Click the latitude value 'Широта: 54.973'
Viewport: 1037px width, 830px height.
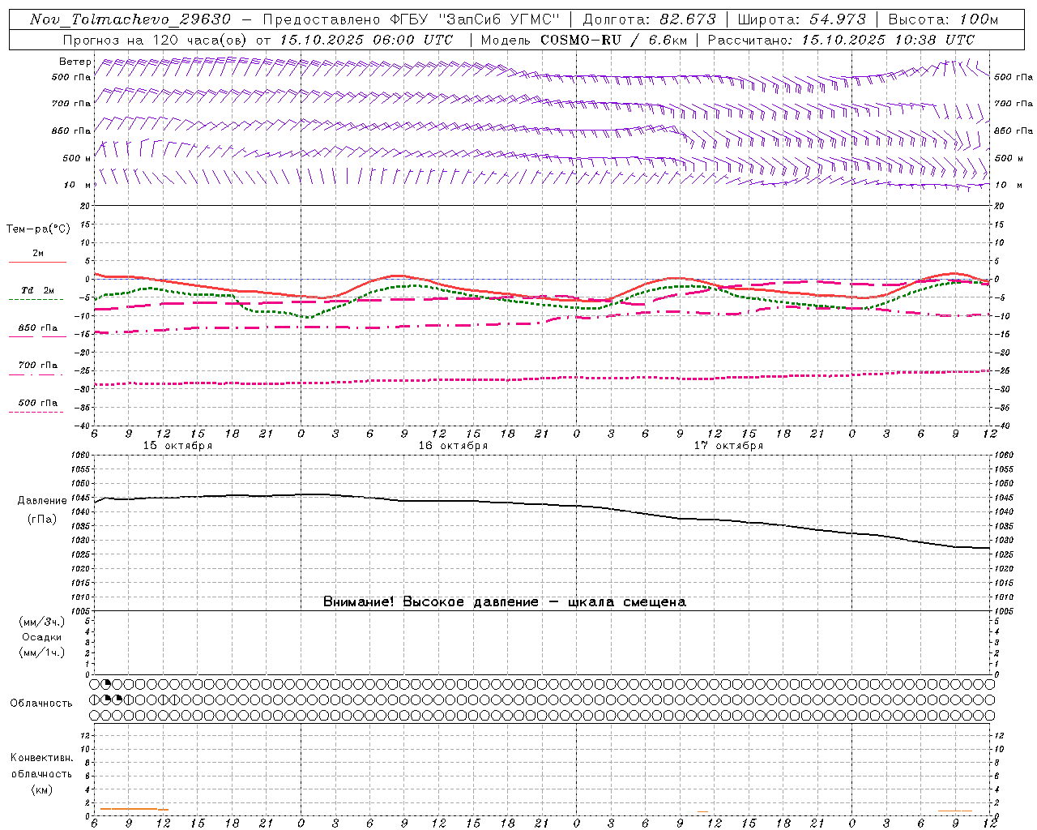pos(801,19)
